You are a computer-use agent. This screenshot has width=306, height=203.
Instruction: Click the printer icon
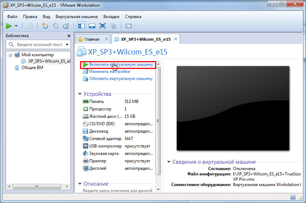(x=85, y=161)
